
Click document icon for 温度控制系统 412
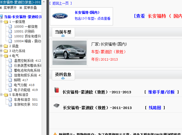[10, 61]
